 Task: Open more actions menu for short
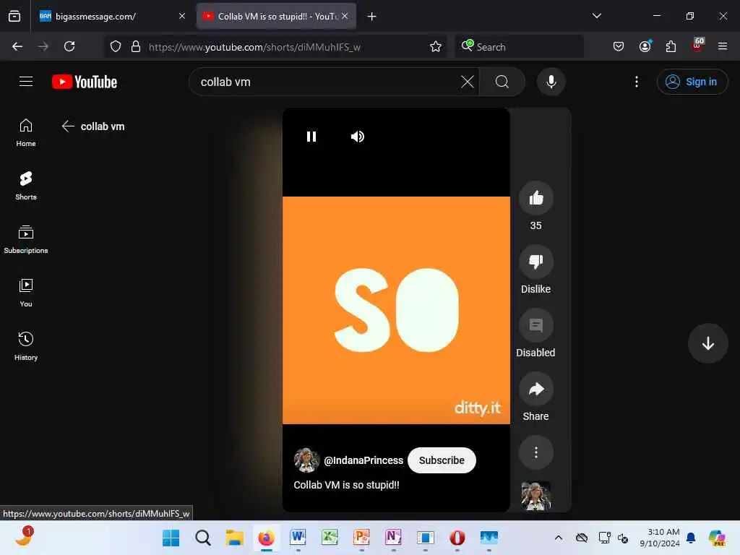(x=535, y=452)
